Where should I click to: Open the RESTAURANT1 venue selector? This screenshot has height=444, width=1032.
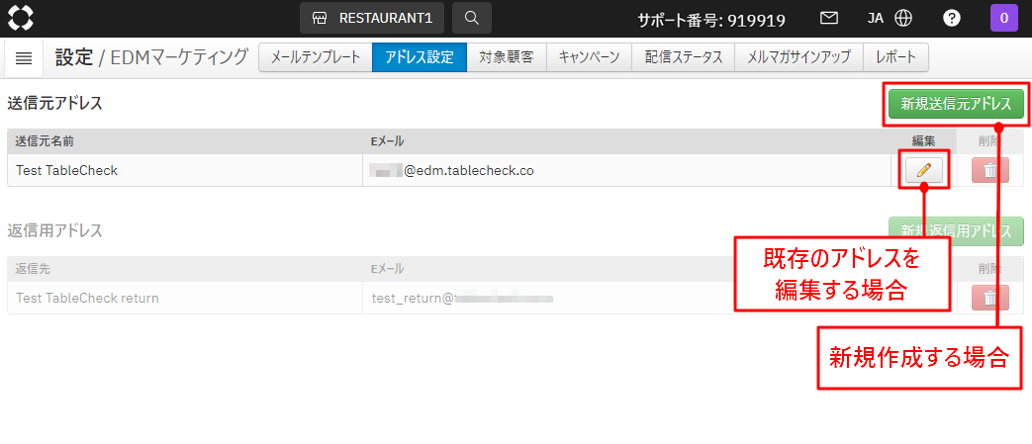(373, 18)
